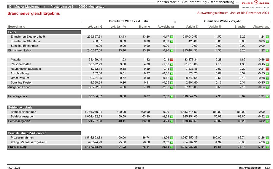Click the 'Sonstige Einnahmen' row label

(x=24, y=46)
